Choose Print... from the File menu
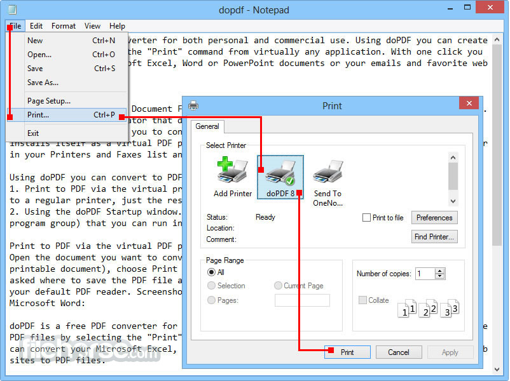This screenshot has height=381, width=510. tap(67, 115)
